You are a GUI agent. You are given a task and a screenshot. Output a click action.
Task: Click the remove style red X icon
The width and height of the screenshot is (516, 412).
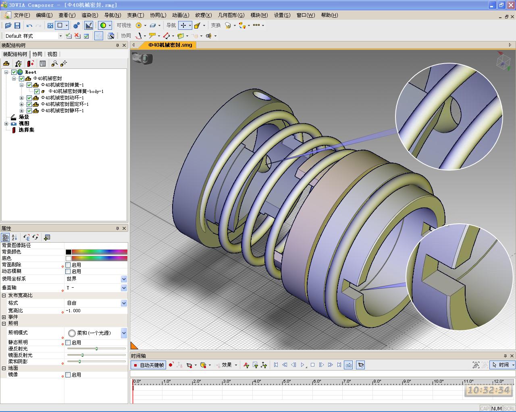pyautogui.click(x=77, y=36)
